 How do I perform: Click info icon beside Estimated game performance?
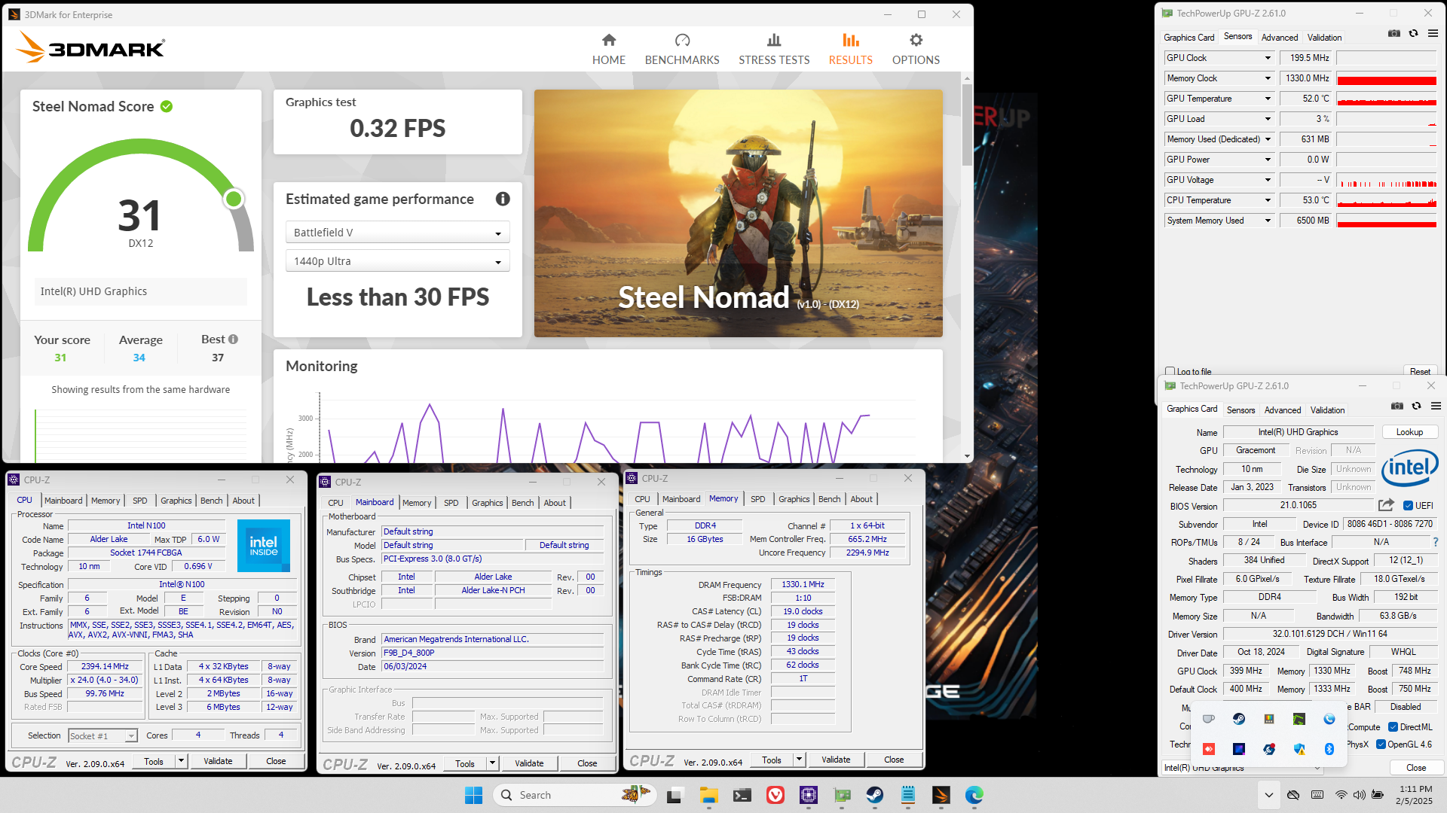pyautogui.click(x=503, y=199)
